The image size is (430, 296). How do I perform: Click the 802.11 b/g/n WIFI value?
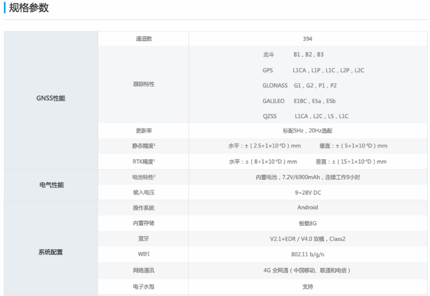307,254
